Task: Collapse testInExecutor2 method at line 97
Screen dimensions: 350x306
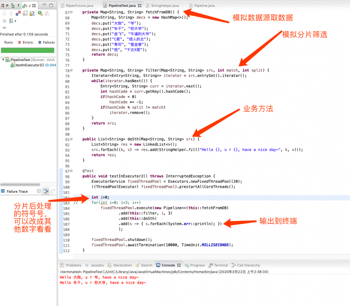Action: [x=71, y=171]
